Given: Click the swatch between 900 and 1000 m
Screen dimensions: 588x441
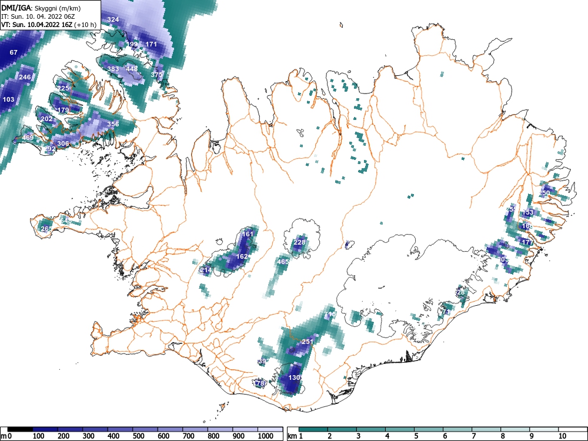Looking at the screenshot, I should (x=245, y=429).
